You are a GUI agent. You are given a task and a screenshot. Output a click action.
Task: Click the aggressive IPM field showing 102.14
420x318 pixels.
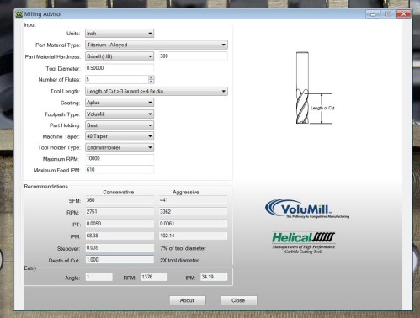tap(194, 236)
